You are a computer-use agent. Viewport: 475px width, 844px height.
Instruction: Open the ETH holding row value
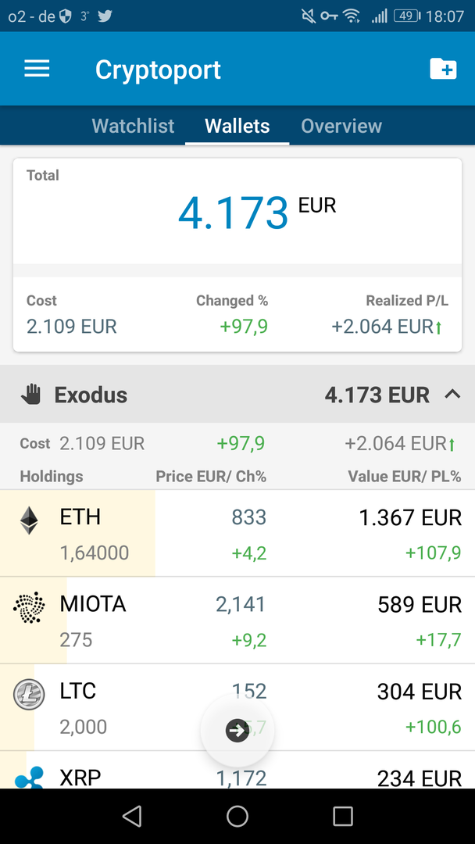410,518
